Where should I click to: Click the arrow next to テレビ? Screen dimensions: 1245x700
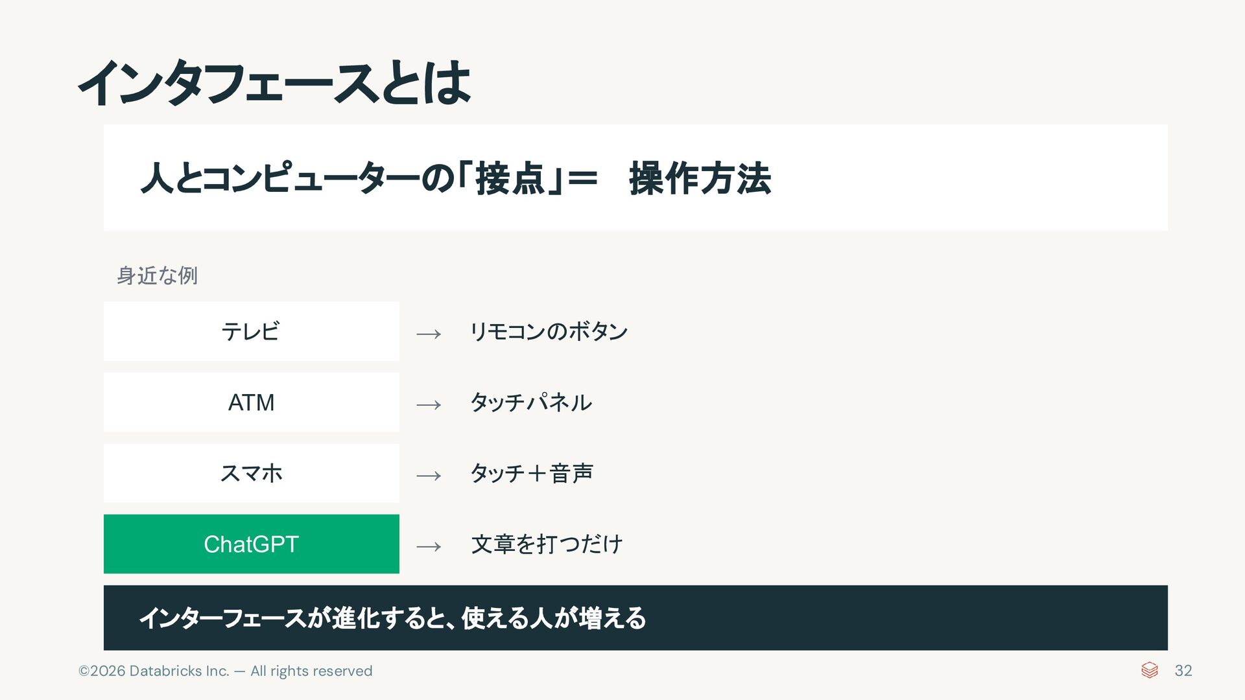point(429,334)
